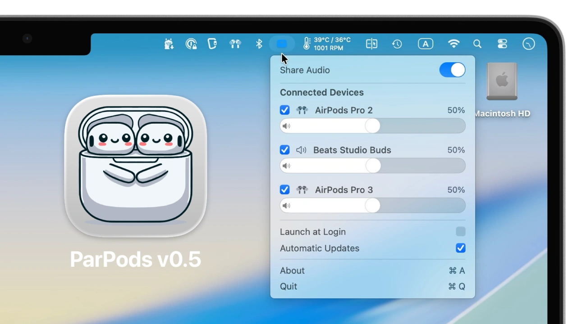Click the Wi-Fi status icon
This screenshot has height=324, width=577.
pos(453,44)
